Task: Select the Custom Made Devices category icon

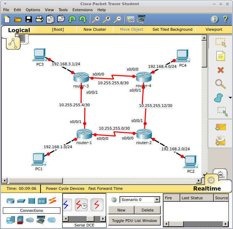Action: 41,220
